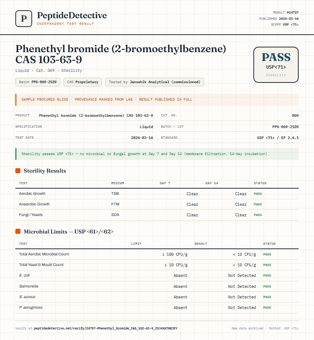Viewport: 314px width, 340px height.
Task: Click the RESULT #24757 text
Action: [x=286, y=12]
